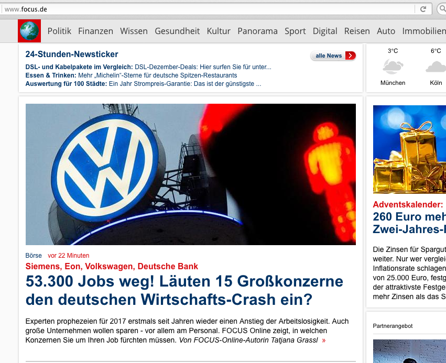Open the Immobilien section

424,31
